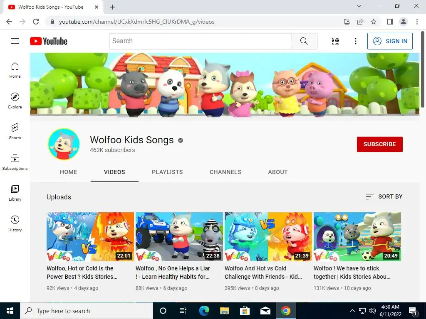Click the Uploads heading
This screenshot has height=319, width=426.
[x=59, y=197]
